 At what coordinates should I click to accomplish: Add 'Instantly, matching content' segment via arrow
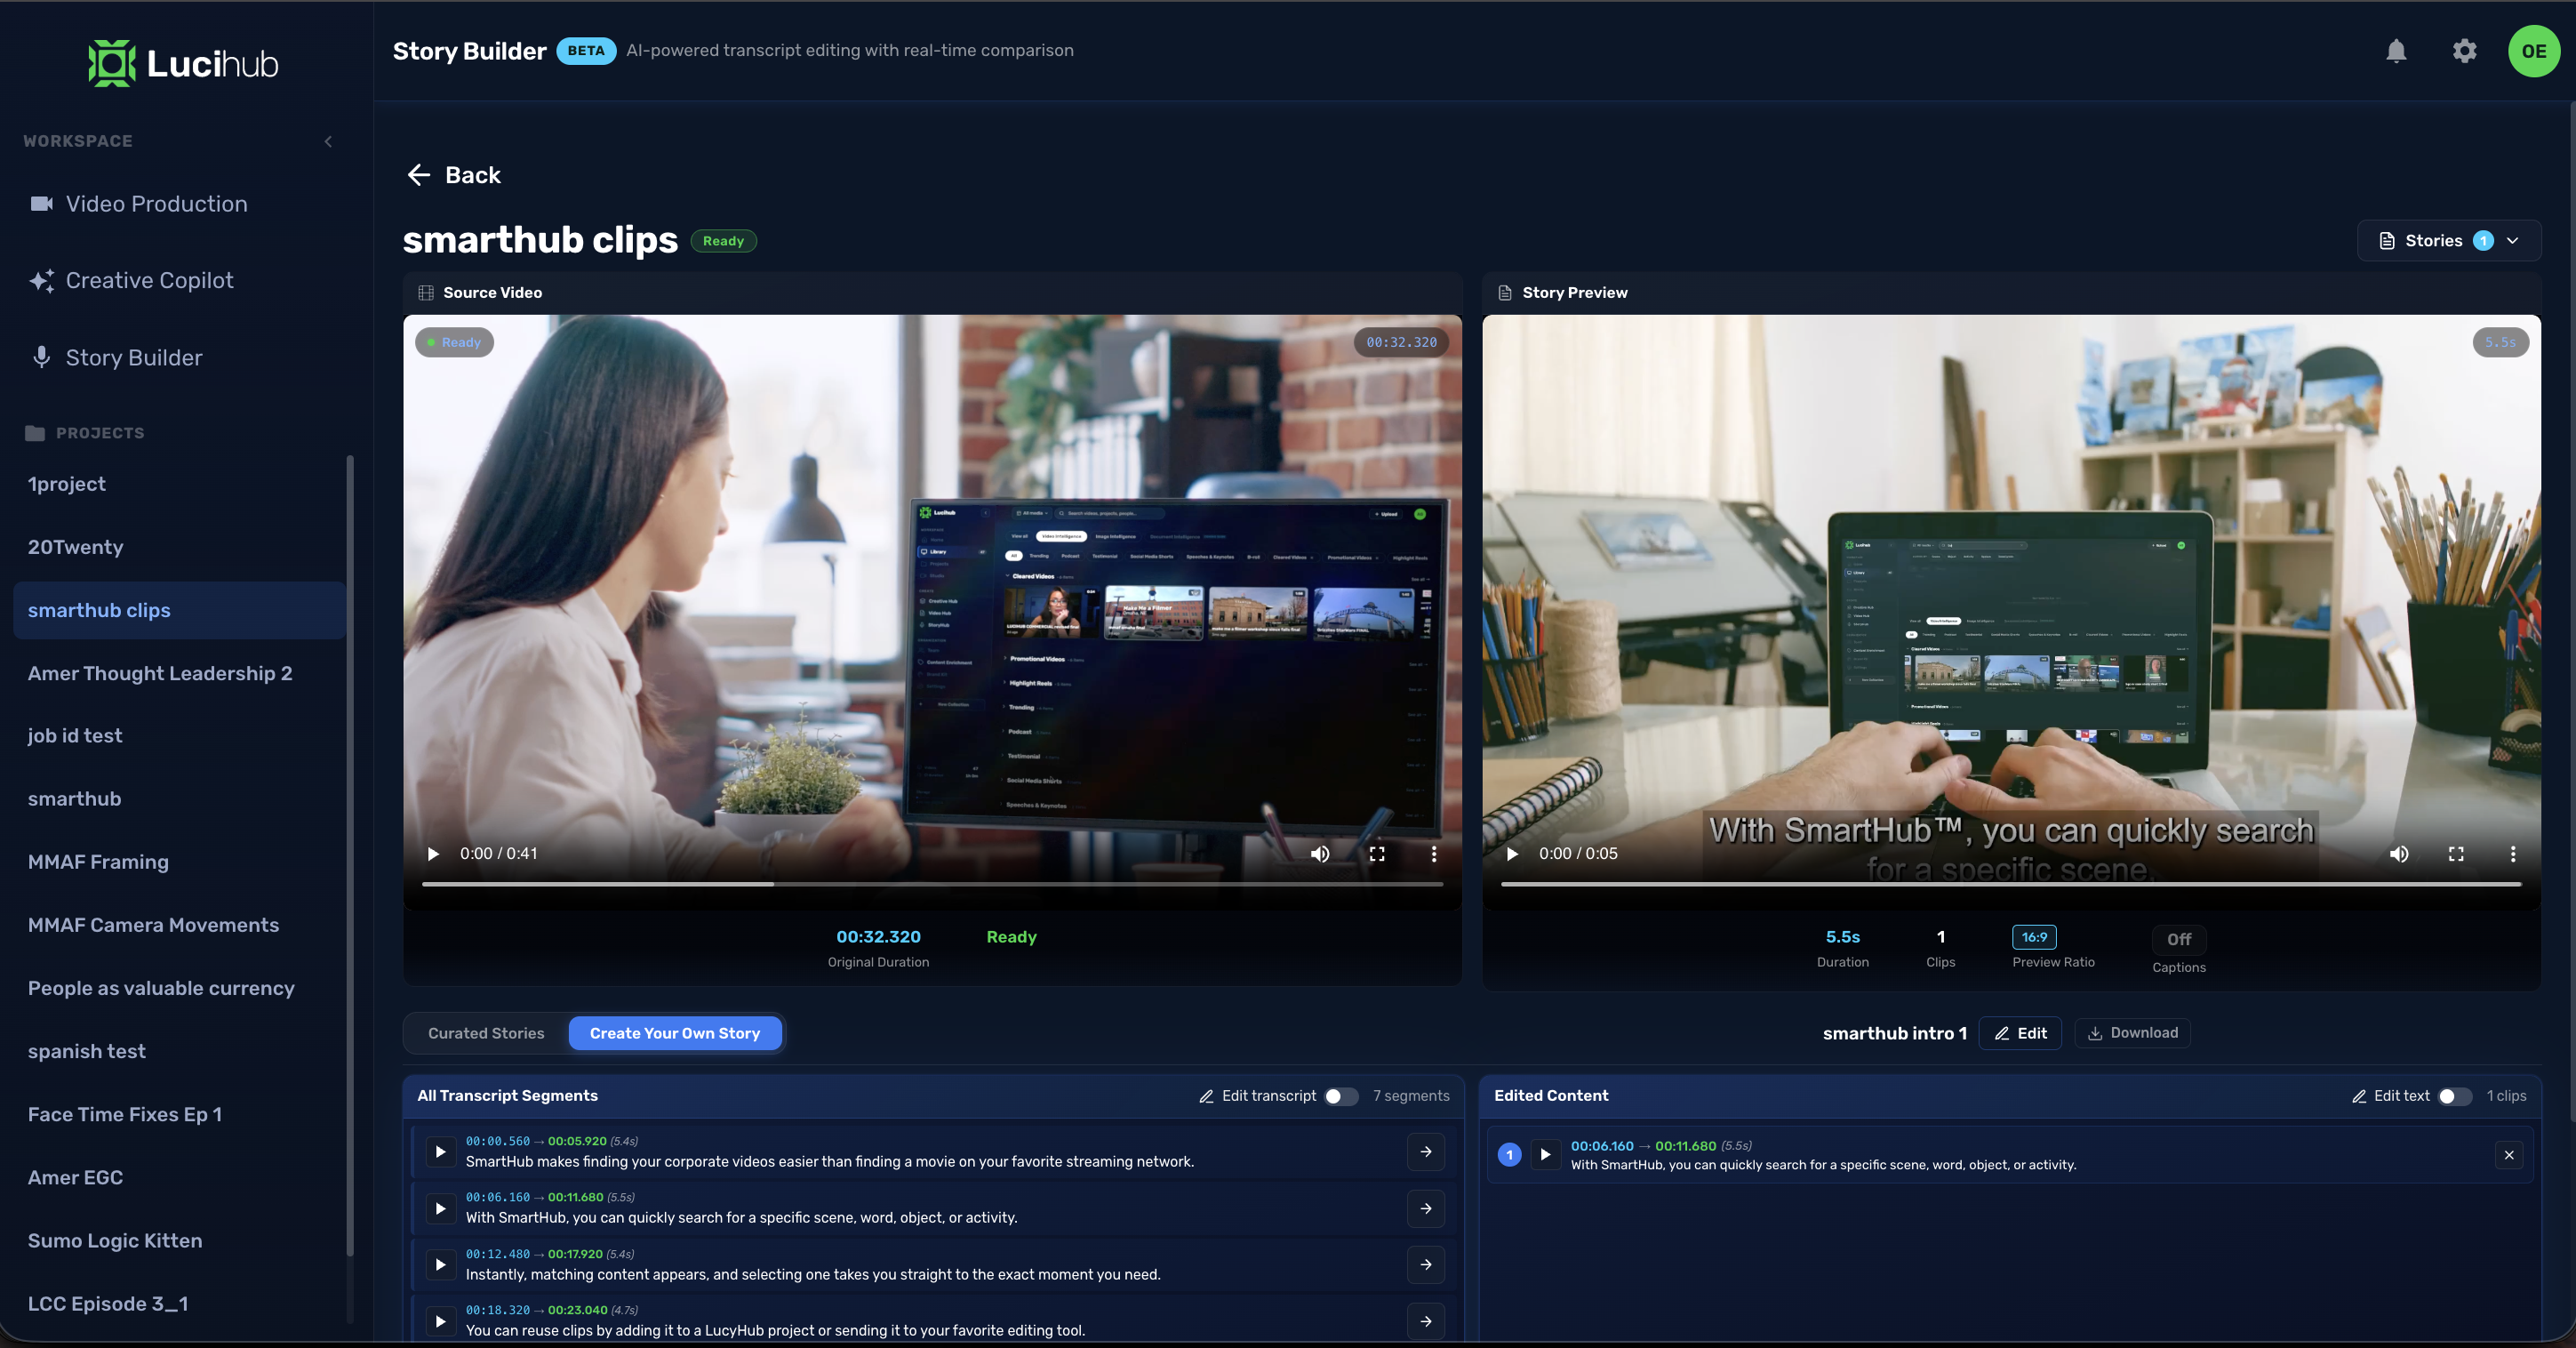(x=1426, y=1265)
